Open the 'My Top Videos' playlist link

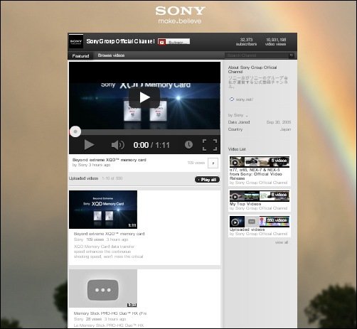[245, 204]
